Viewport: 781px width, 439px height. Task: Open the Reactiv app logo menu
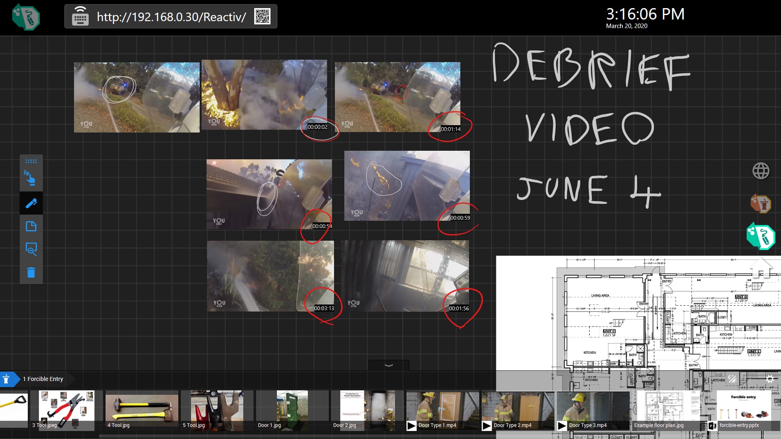tap(26, 17)
